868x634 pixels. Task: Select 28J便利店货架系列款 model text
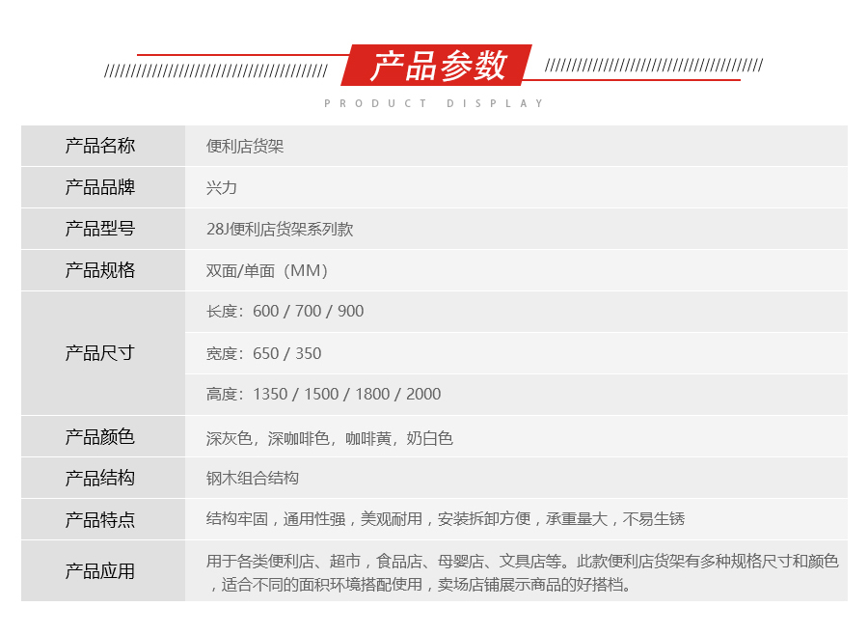click(x=280, y=230)
